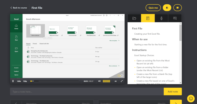Switch to side-panel layout view
Screen dimensions: 197x104
click(167, 8)
